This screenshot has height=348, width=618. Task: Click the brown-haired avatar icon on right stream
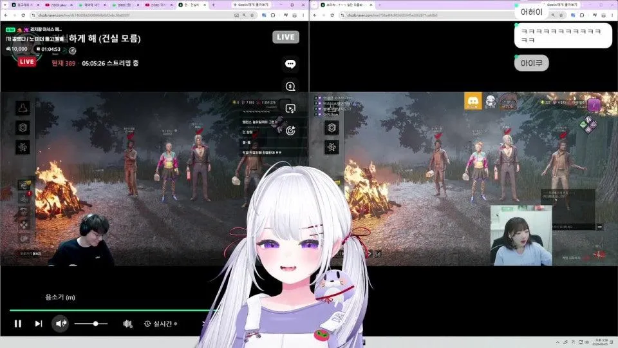[508, 101]
